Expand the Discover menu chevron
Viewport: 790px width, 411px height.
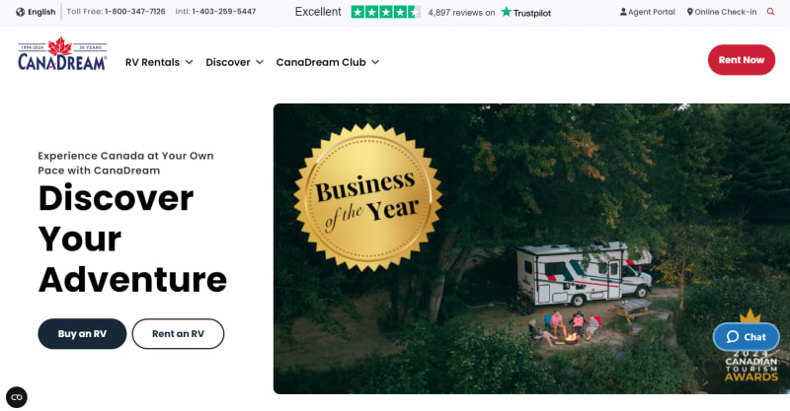click(260, 62)
